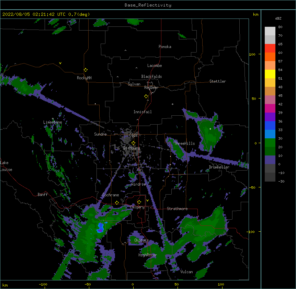Select the dark green 20-10 dBZ legend swatch
This screenshot has height=289, width=296.
pyautogui.click(x=270, y=151)
